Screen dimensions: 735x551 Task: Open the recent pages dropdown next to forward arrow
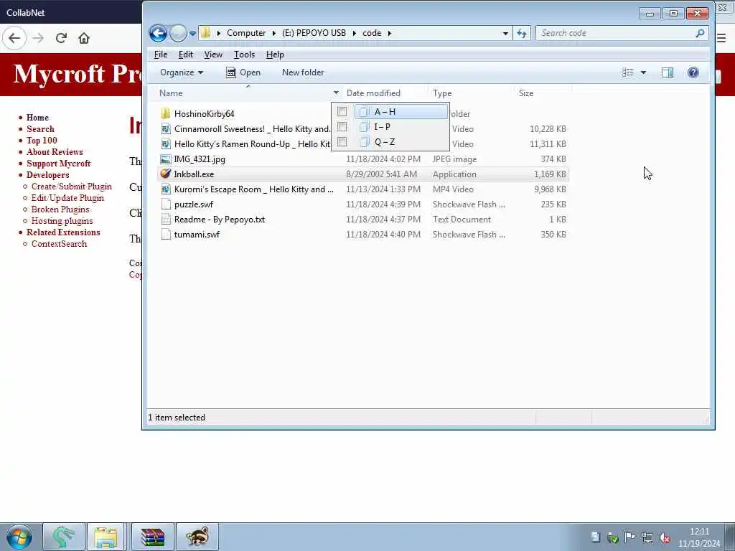click(192, 34)
